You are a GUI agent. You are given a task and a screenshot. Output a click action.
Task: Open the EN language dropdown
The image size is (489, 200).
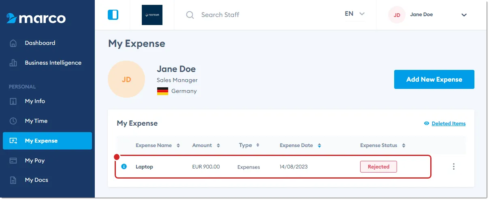pos(355,14)
